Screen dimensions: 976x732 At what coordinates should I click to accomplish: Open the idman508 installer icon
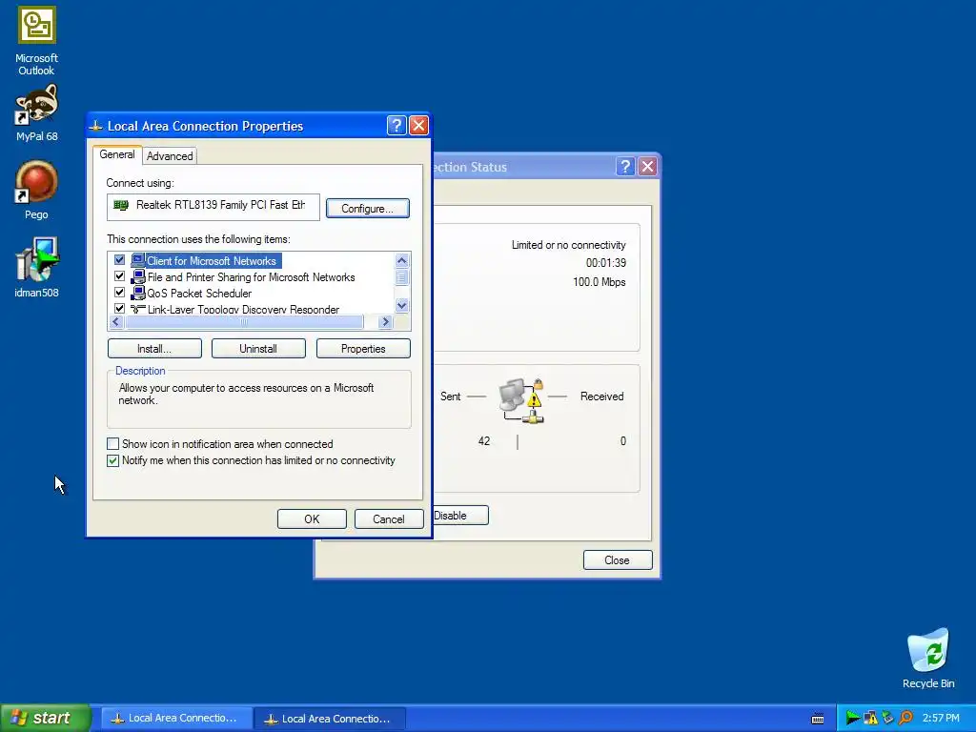click(37, 268)
